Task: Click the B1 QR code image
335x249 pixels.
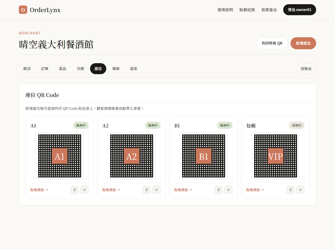Action: click(204, 156)
